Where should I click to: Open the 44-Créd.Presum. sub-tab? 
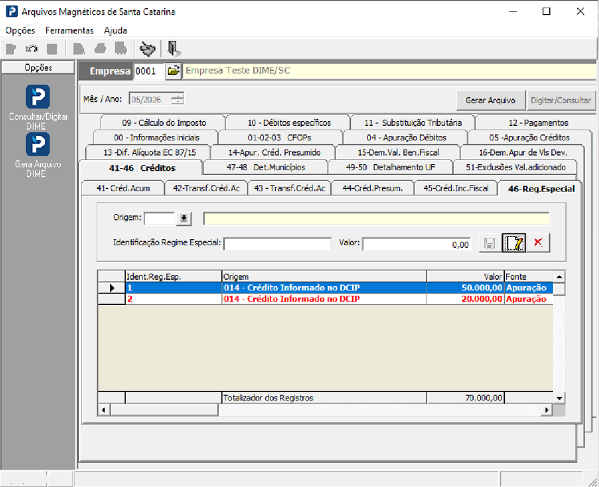coord(372,188)
